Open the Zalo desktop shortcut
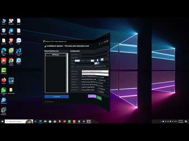The height and width of the screenshot is (141, 189). [x=19, y=41]
